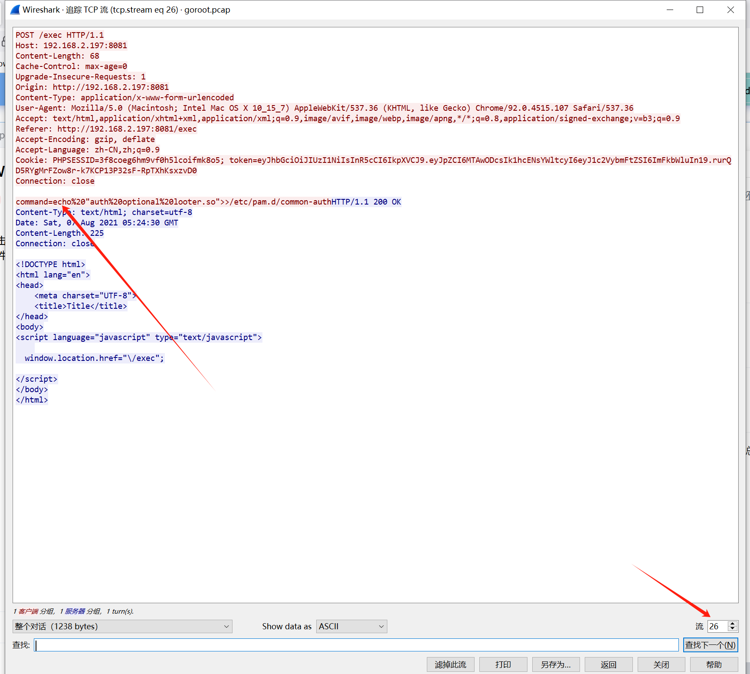The height and width of the screenshot is (674, 750).
Task: Click the 'Accept: text/html' header line
Action: click(348, 119)
